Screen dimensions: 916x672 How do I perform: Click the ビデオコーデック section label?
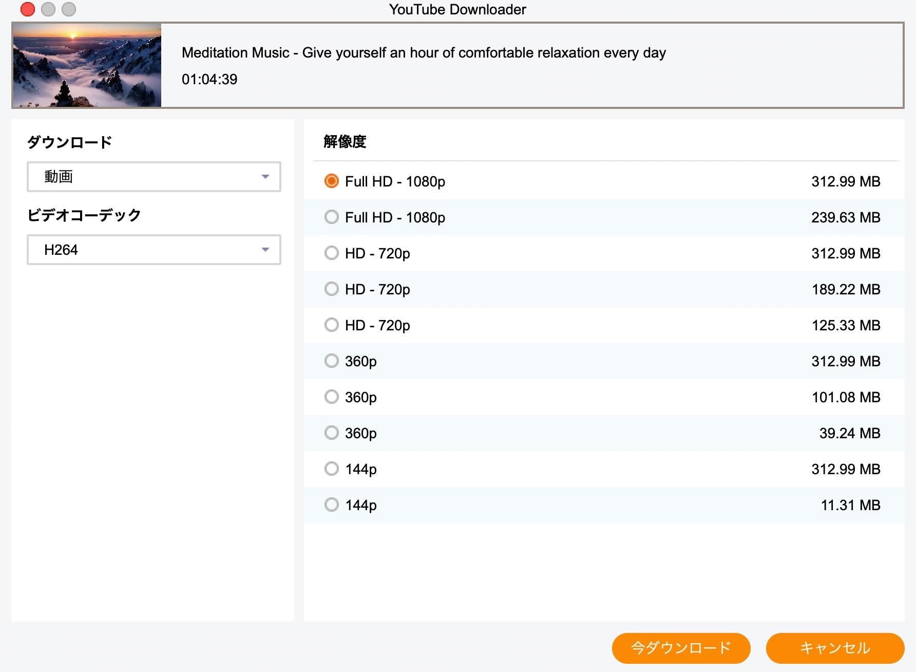(84, 215)
